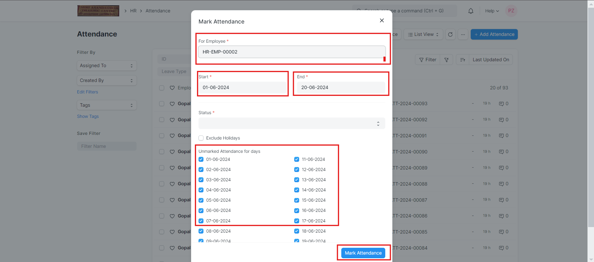Image resolution: width=594 pixels, height=262 pixels.
Task: Enable the Exclude Holidays checkbox
Action: [201, 138]
